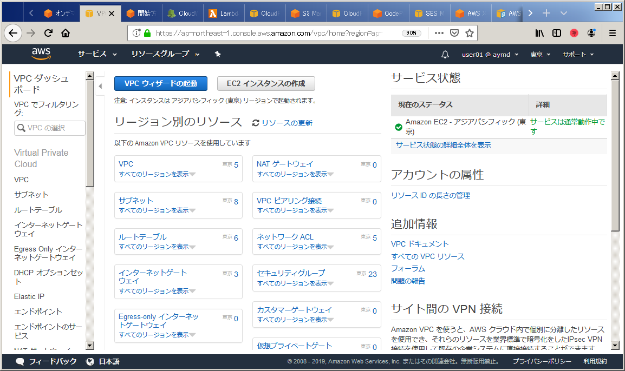Select Elastic IP in the left sidebar

click(29, 296)
